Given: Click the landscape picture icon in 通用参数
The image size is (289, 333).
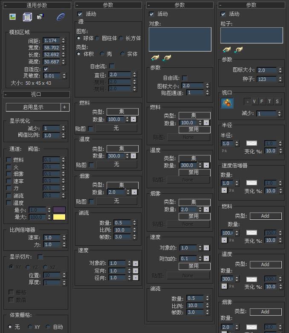Looking at the screenshot, I should 12,17.
